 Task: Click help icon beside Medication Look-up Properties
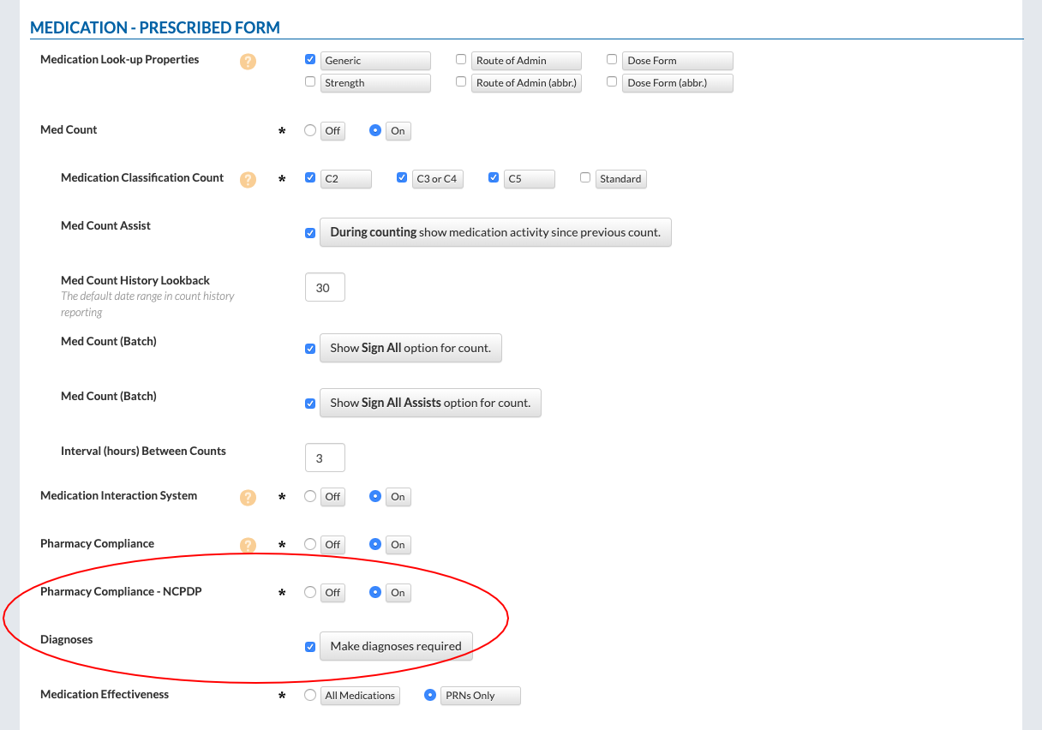click(x=248, y=62)
